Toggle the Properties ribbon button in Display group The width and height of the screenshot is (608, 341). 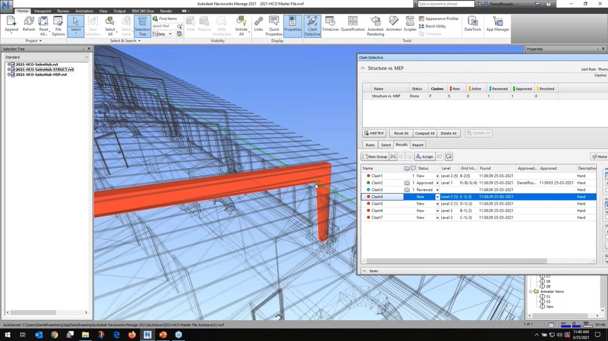(x=293, y=26)
